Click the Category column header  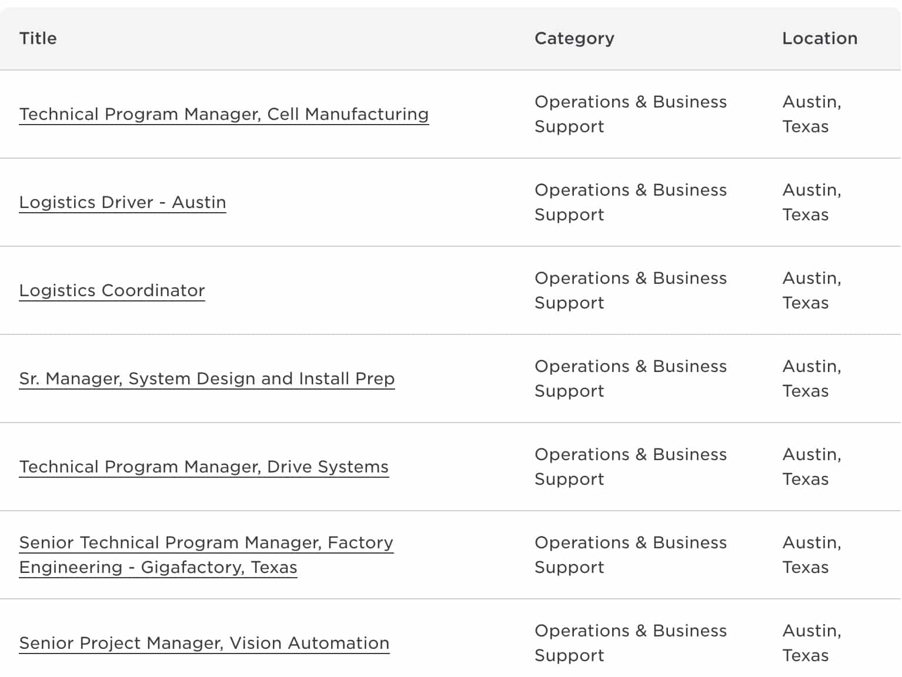click(x=574, y=38)
